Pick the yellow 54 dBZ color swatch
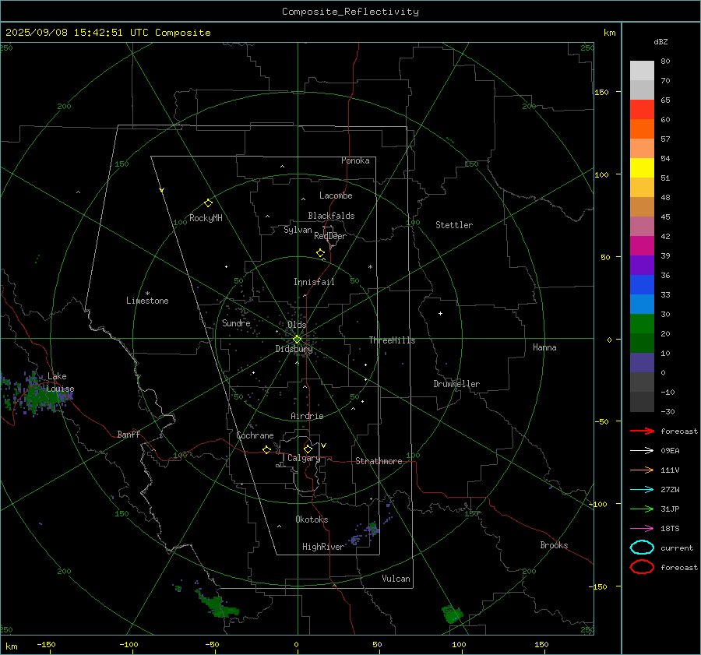This screenshot has height=655, width=701. pyautogui.click(x=642, y=167)
